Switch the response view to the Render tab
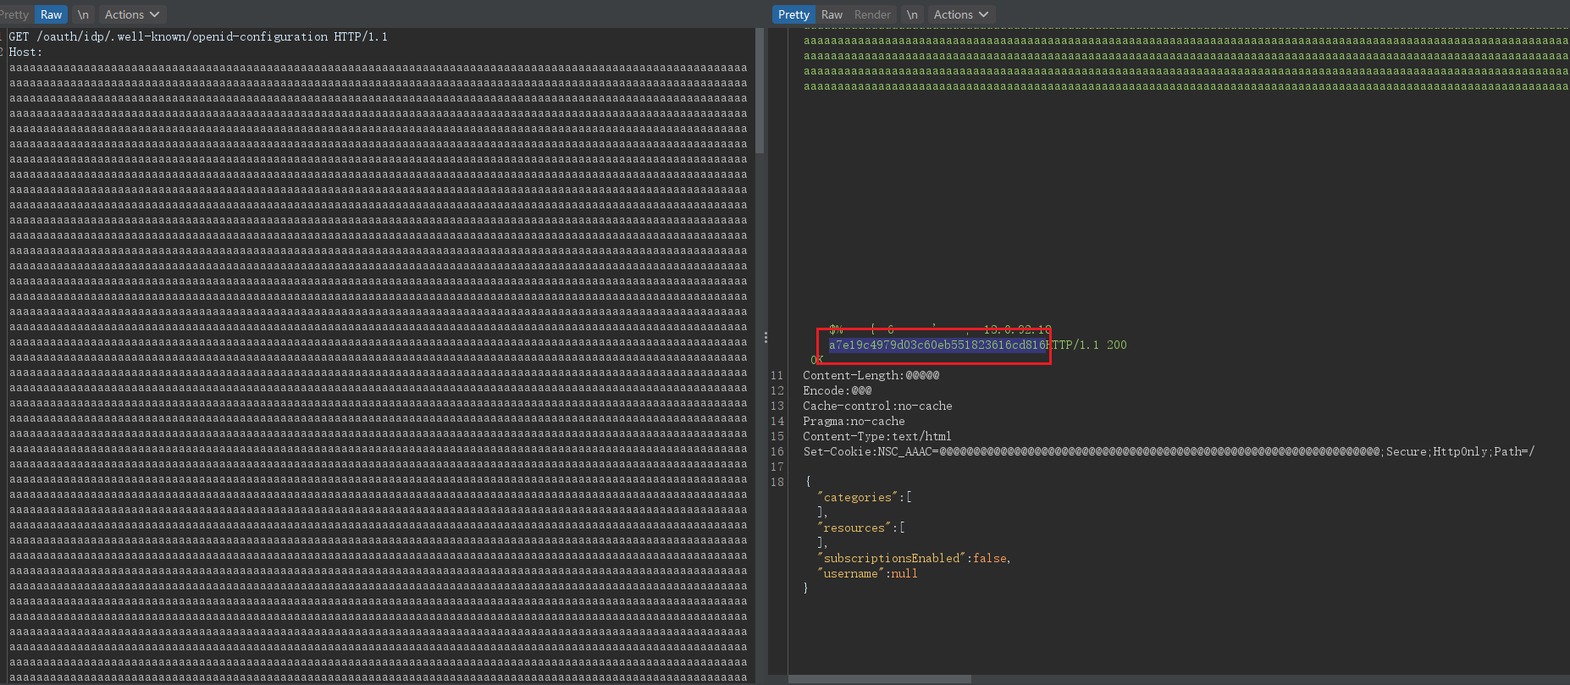 (872, 14)
